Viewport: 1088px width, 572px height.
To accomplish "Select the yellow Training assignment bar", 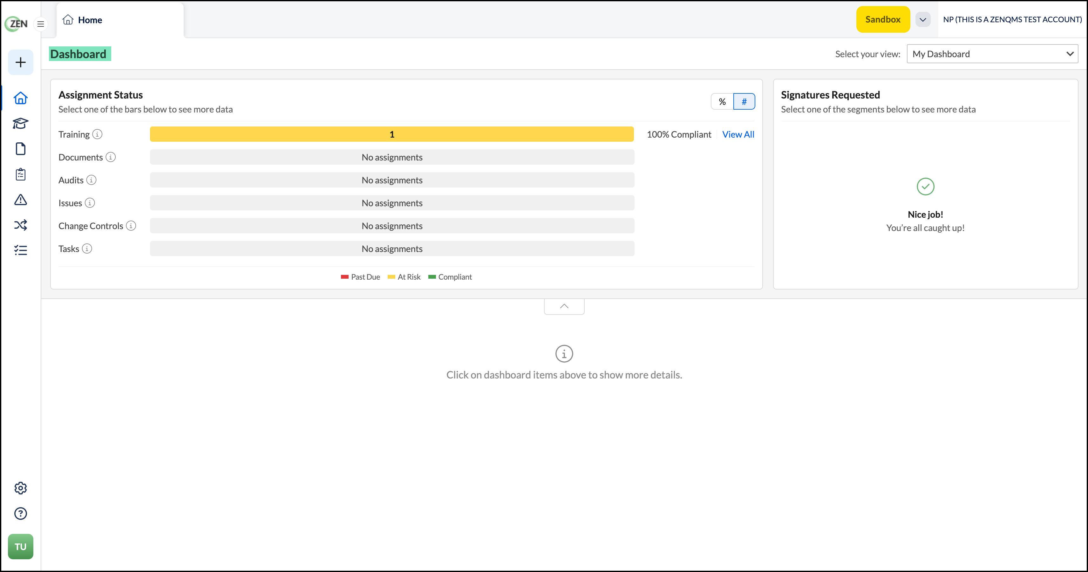I will pyautogui.click(x=391, y=134).
